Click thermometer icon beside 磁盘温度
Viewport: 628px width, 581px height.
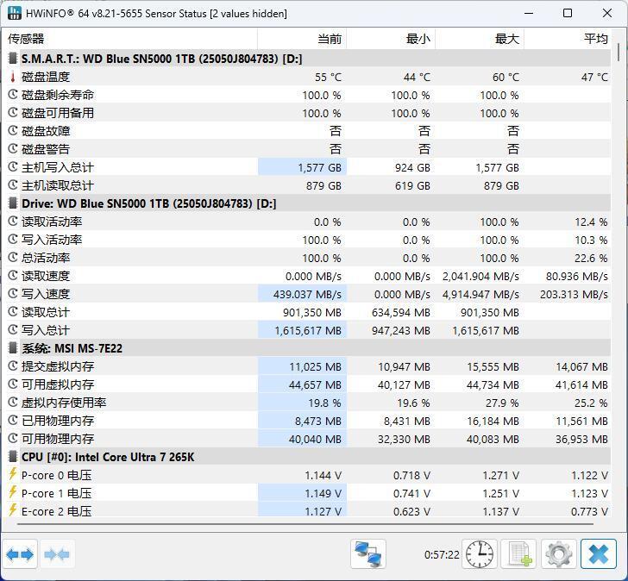[13, 77]
